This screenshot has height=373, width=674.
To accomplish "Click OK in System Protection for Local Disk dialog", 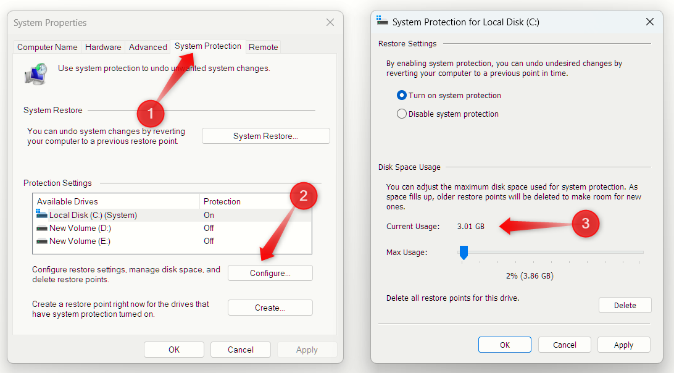I will coord(505,345).
